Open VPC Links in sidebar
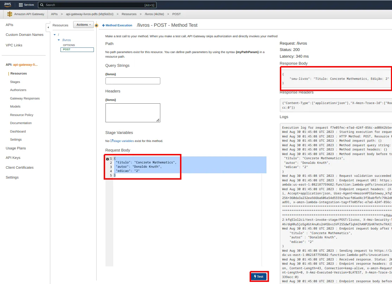392x284 pixels. point(14,45)
